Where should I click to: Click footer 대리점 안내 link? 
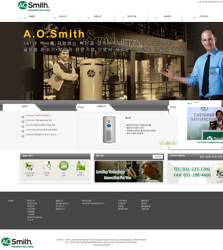123,209
